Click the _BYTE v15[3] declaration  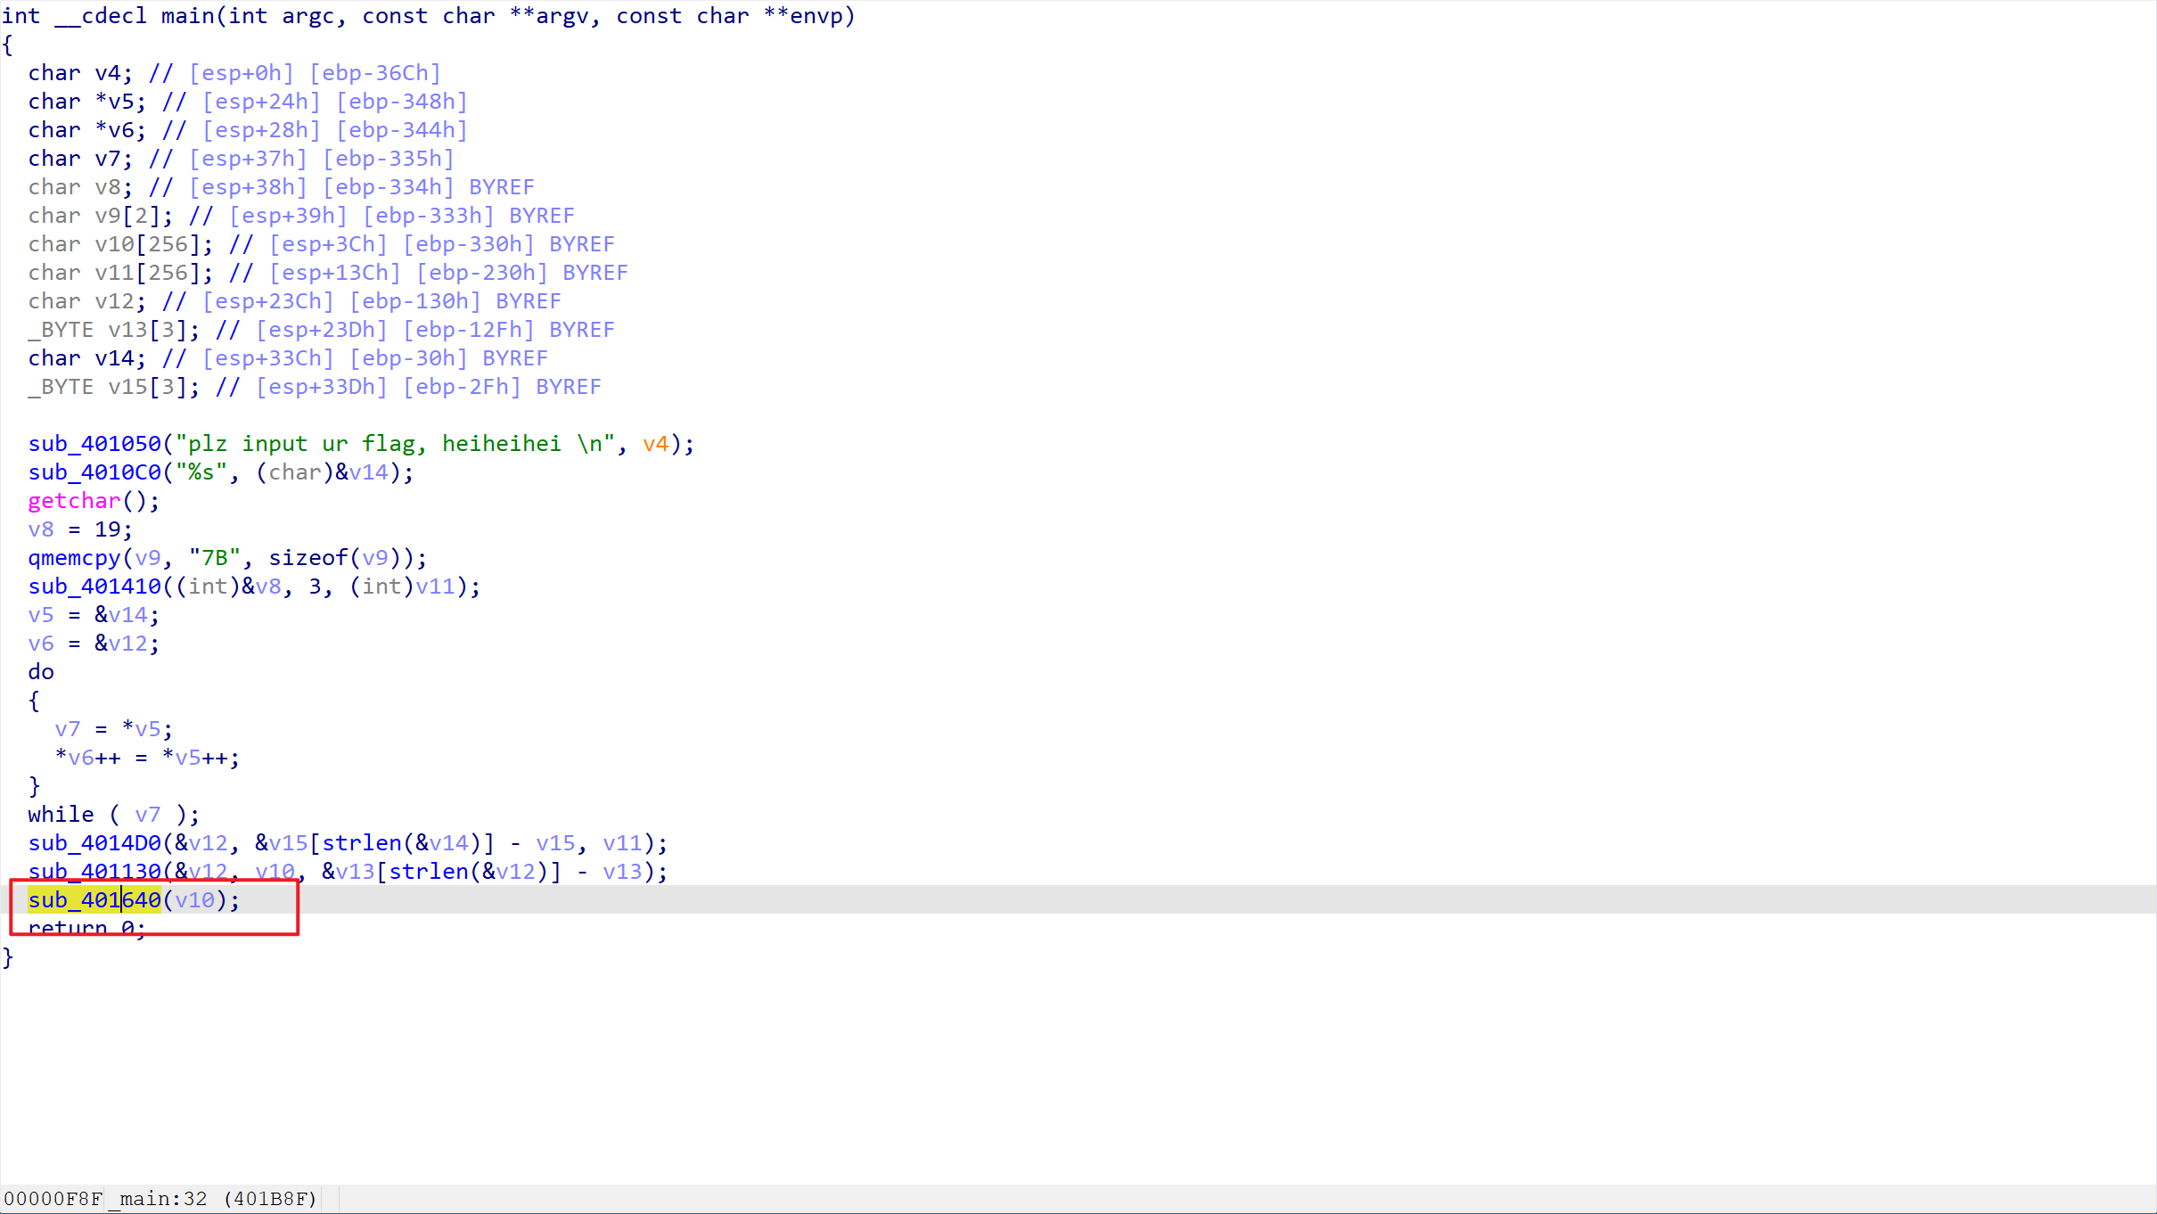click(x=315, y=386)
